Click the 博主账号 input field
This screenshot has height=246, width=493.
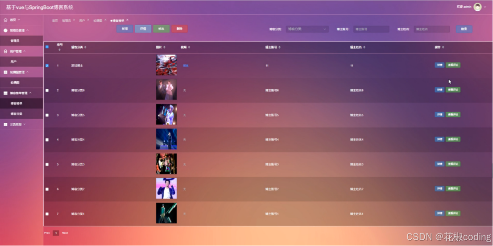point(371,29)
